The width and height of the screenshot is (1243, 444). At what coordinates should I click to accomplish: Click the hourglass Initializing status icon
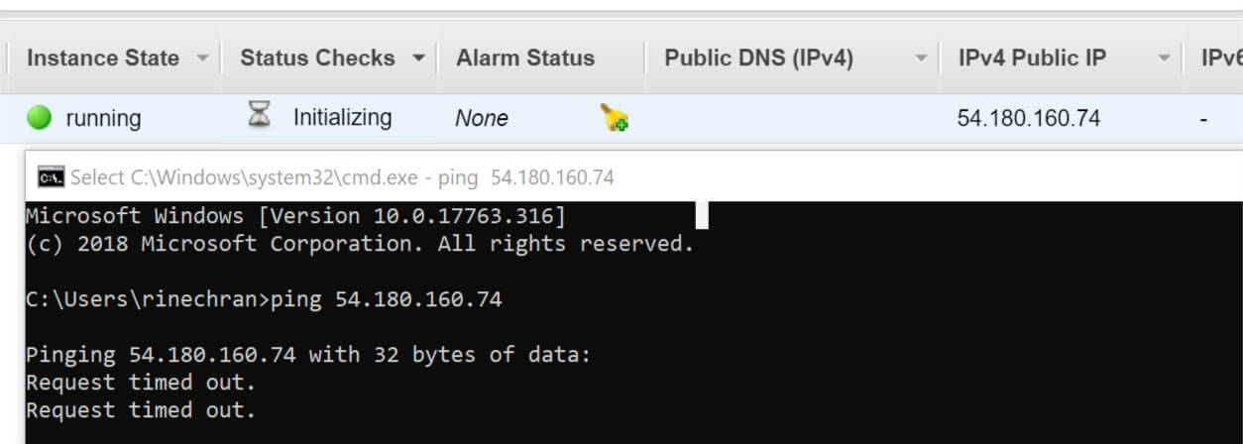click(259, 117)
